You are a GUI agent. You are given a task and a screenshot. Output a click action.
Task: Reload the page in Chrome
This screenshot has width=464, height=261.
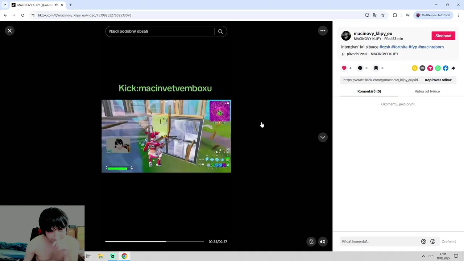[x=22, y=15]
